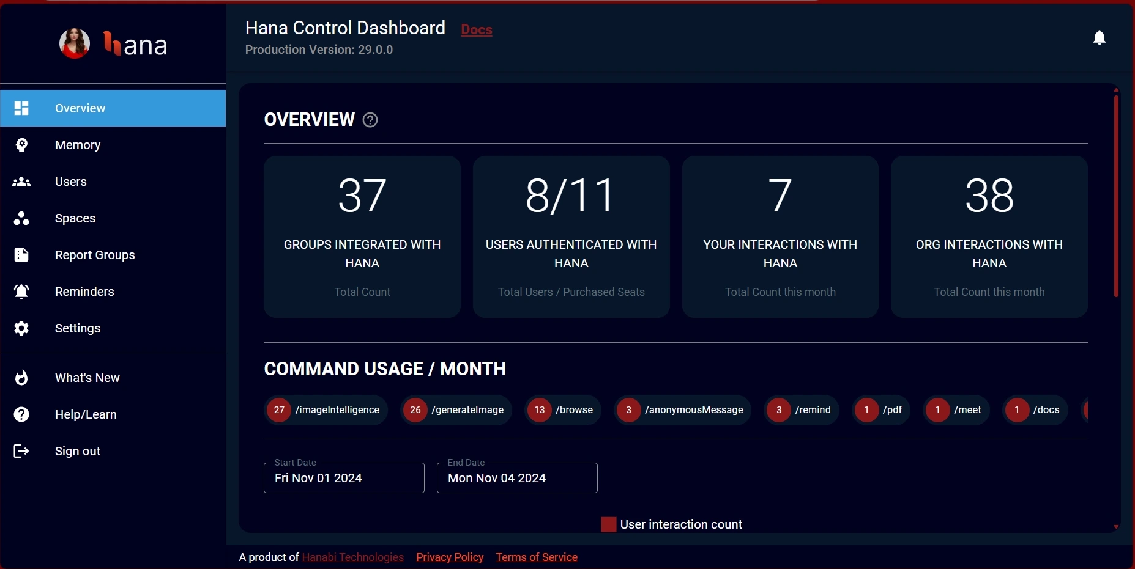Viewport: 1135px width, 569px height.
Task: Open Help/Learn section
Action: tap(113, 414)
